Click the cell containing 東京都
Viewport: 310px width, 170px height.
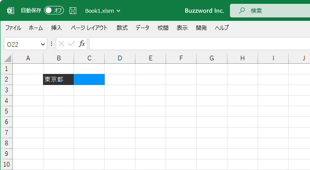point(58,79)
